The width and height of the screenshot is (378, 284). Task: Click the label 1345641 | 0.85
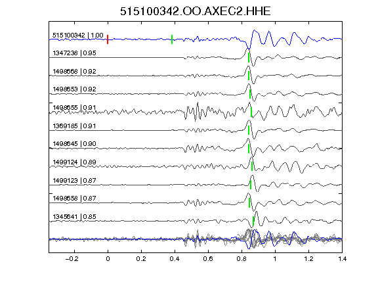(x=74, y=217)
